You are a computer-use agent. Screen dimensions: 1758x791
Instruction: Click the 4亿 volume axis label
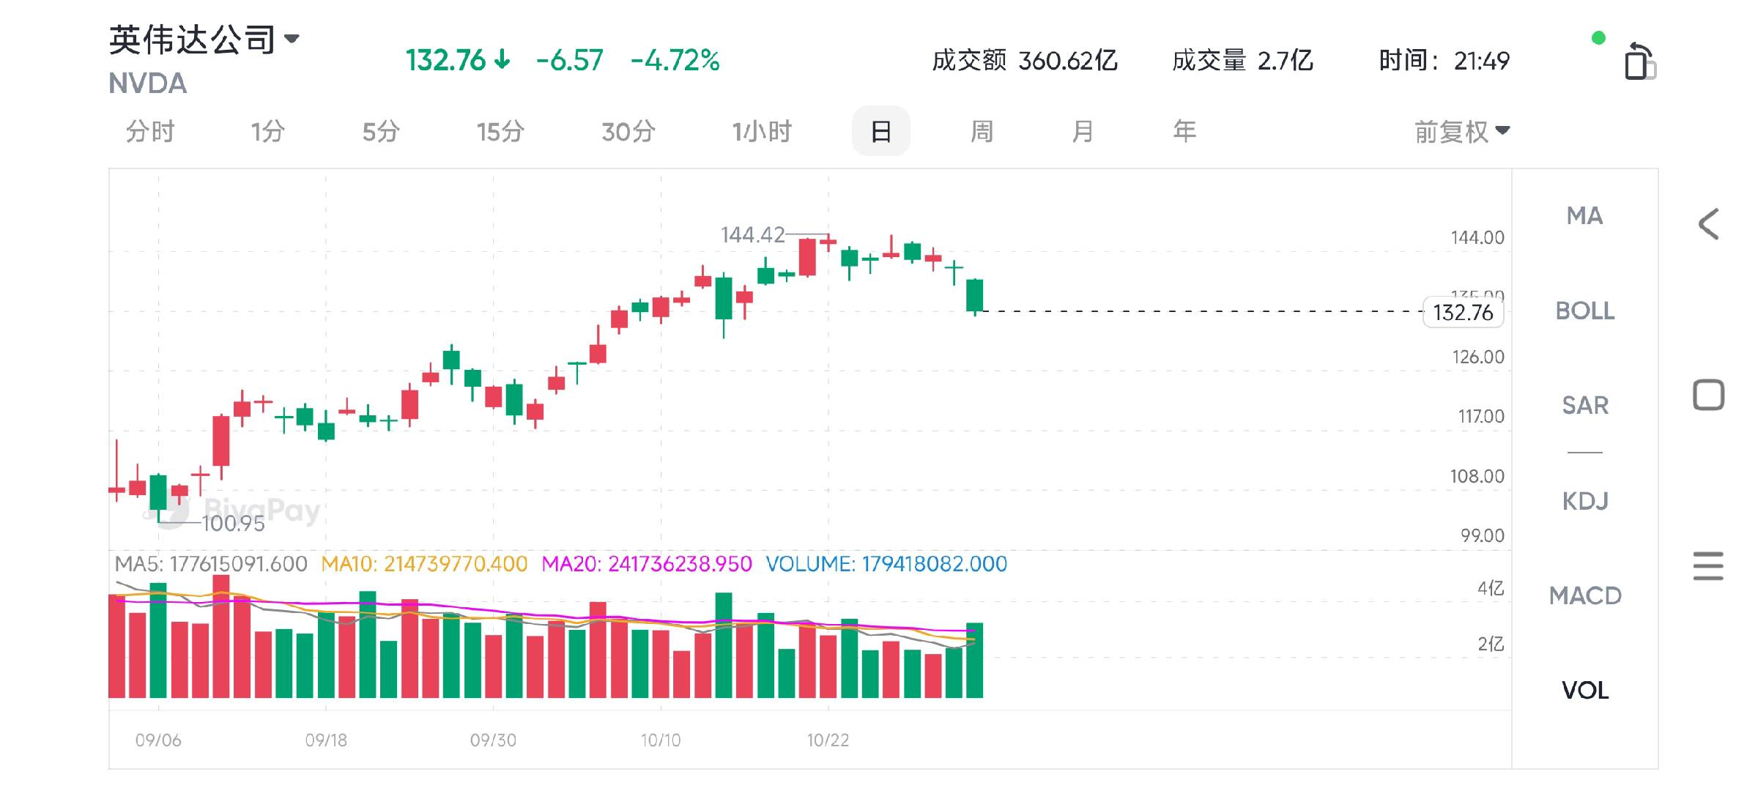(1491, 588)
